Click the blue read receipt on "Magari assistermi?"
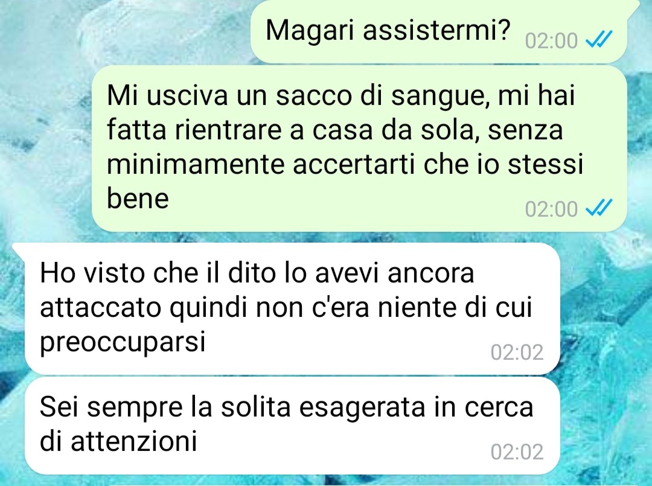Image resolution: width=652 pixels, height=486 pixels. [x=599, y=40]
